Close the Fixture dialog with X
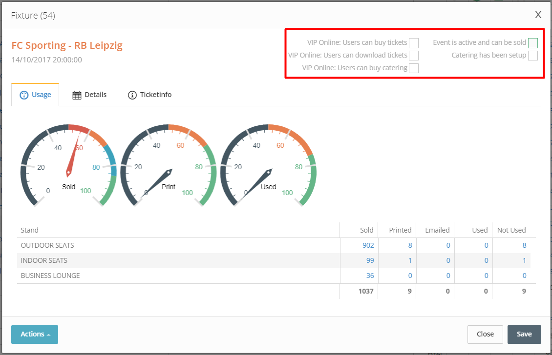 [538, 15]
